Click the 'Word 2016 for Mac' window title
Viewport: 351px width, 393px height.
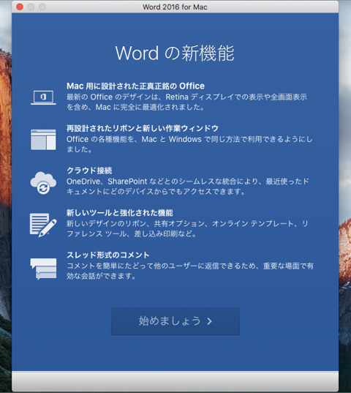pos(175,7)
